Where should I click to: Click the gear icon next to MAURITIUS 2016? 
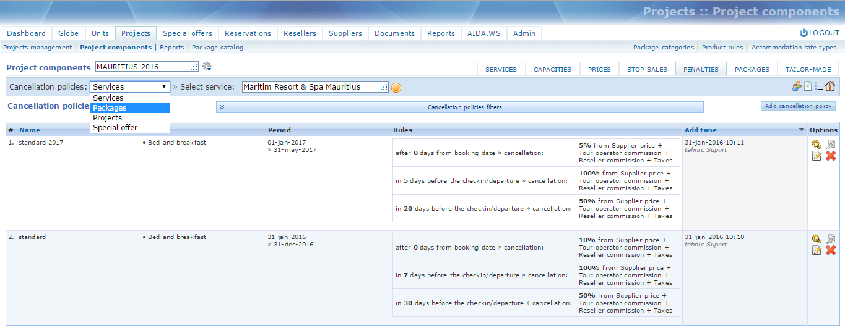coord(207,66)
